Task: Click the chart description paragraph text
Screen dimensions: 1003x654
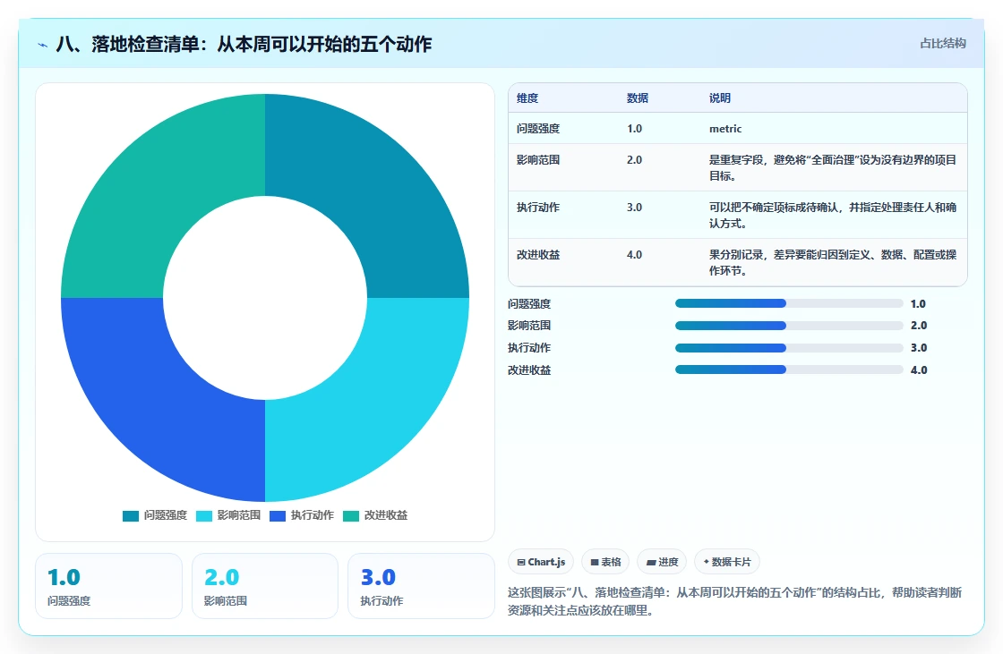Action: [734, 601]
